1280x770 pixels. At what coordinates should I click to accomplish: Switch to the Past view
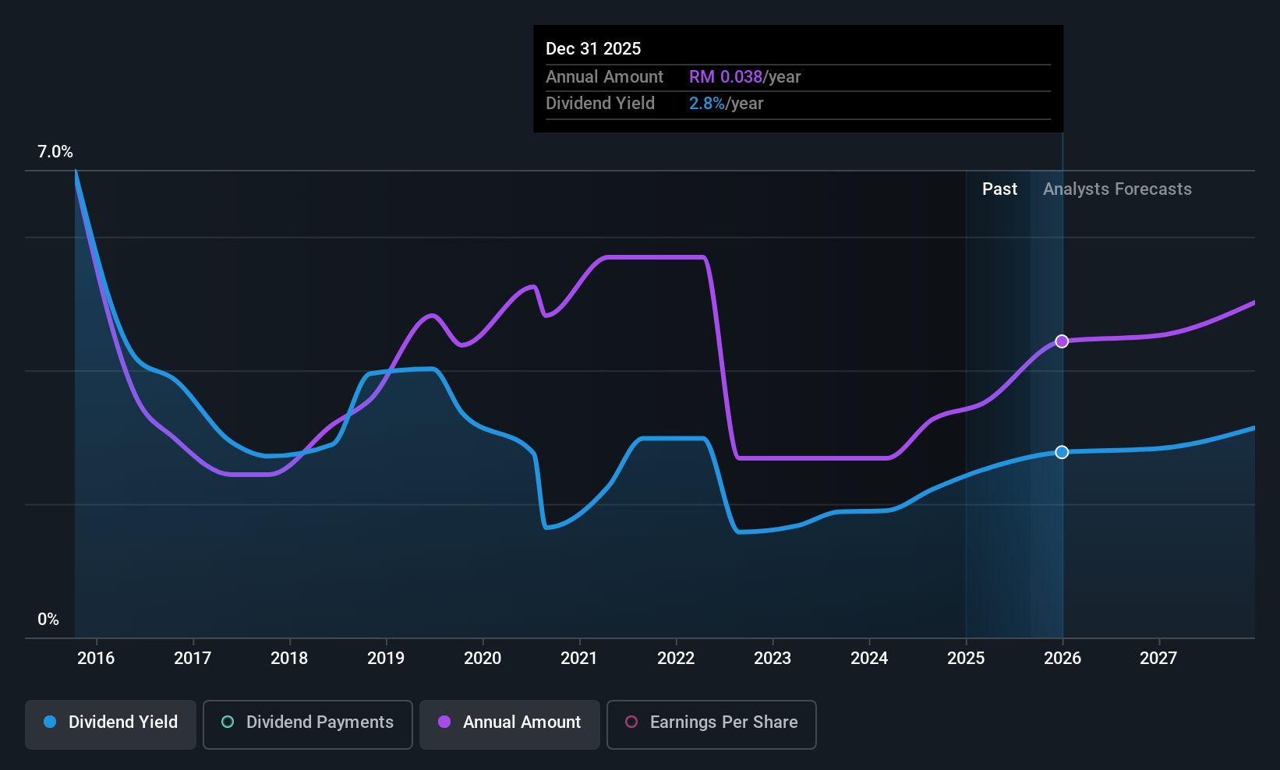[999, 189]
